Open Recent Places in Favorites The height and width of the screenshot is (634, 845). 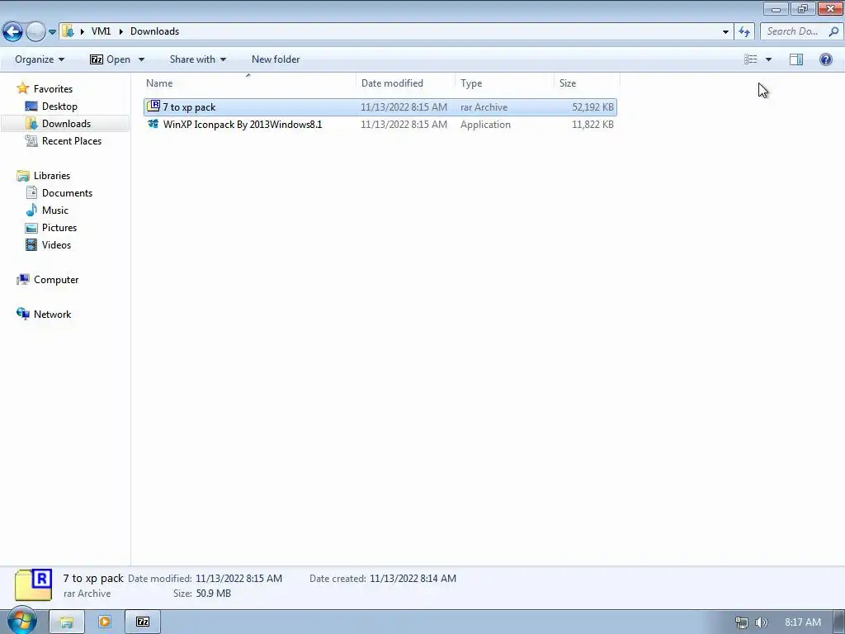72,140
